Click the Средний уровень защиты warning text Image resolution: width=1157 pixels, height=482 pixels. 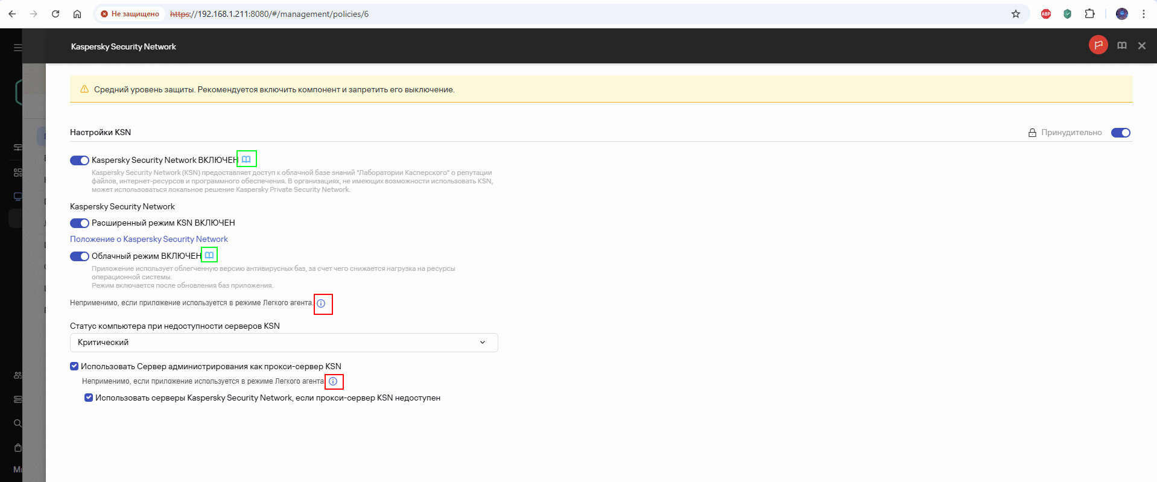[x=274, y=89]
